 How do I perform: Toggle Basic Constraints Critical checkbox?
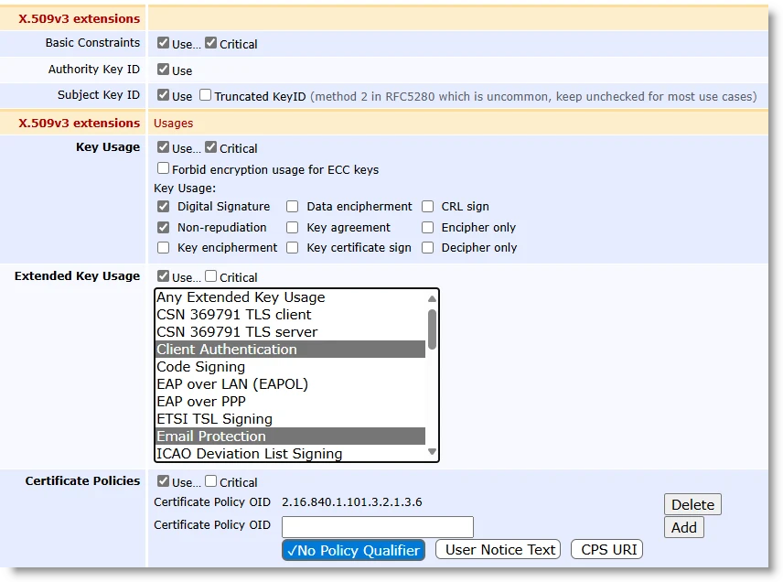coord(210,43)
